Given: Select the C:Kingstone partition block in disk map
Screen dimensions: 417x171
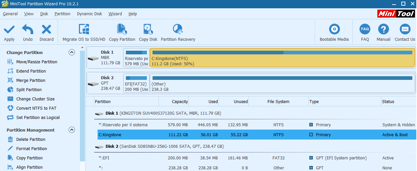Looking at the screenshot, I should (282, 58).
